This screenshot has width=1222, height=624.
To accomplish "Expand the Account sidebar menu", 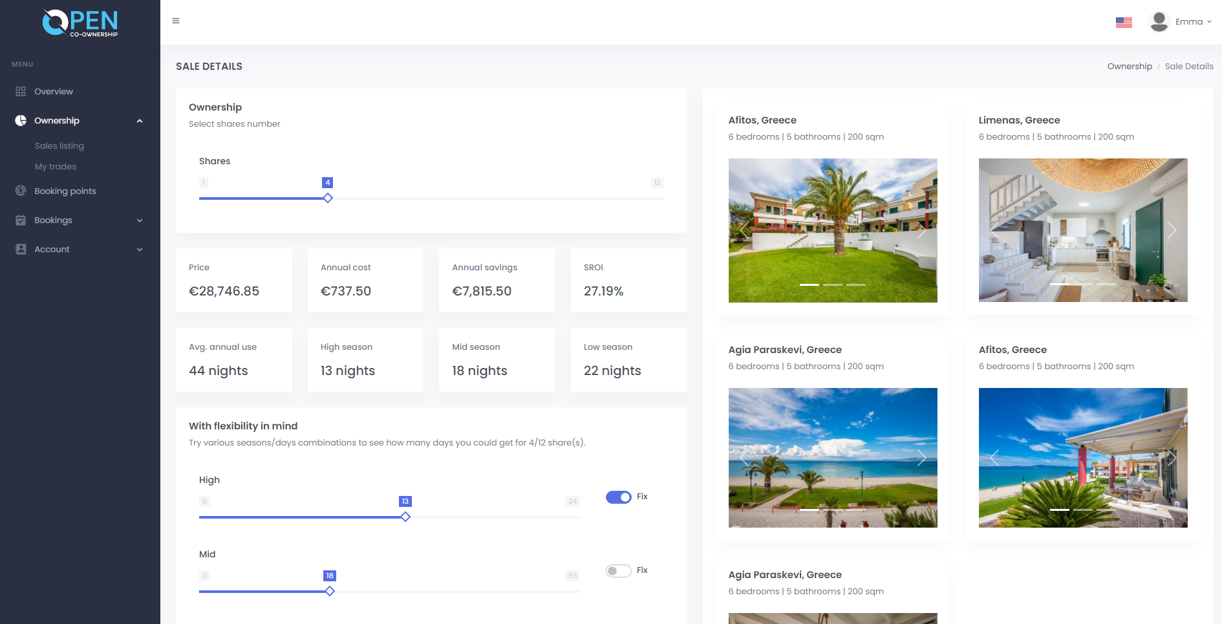I will click(x=139, y=250).
